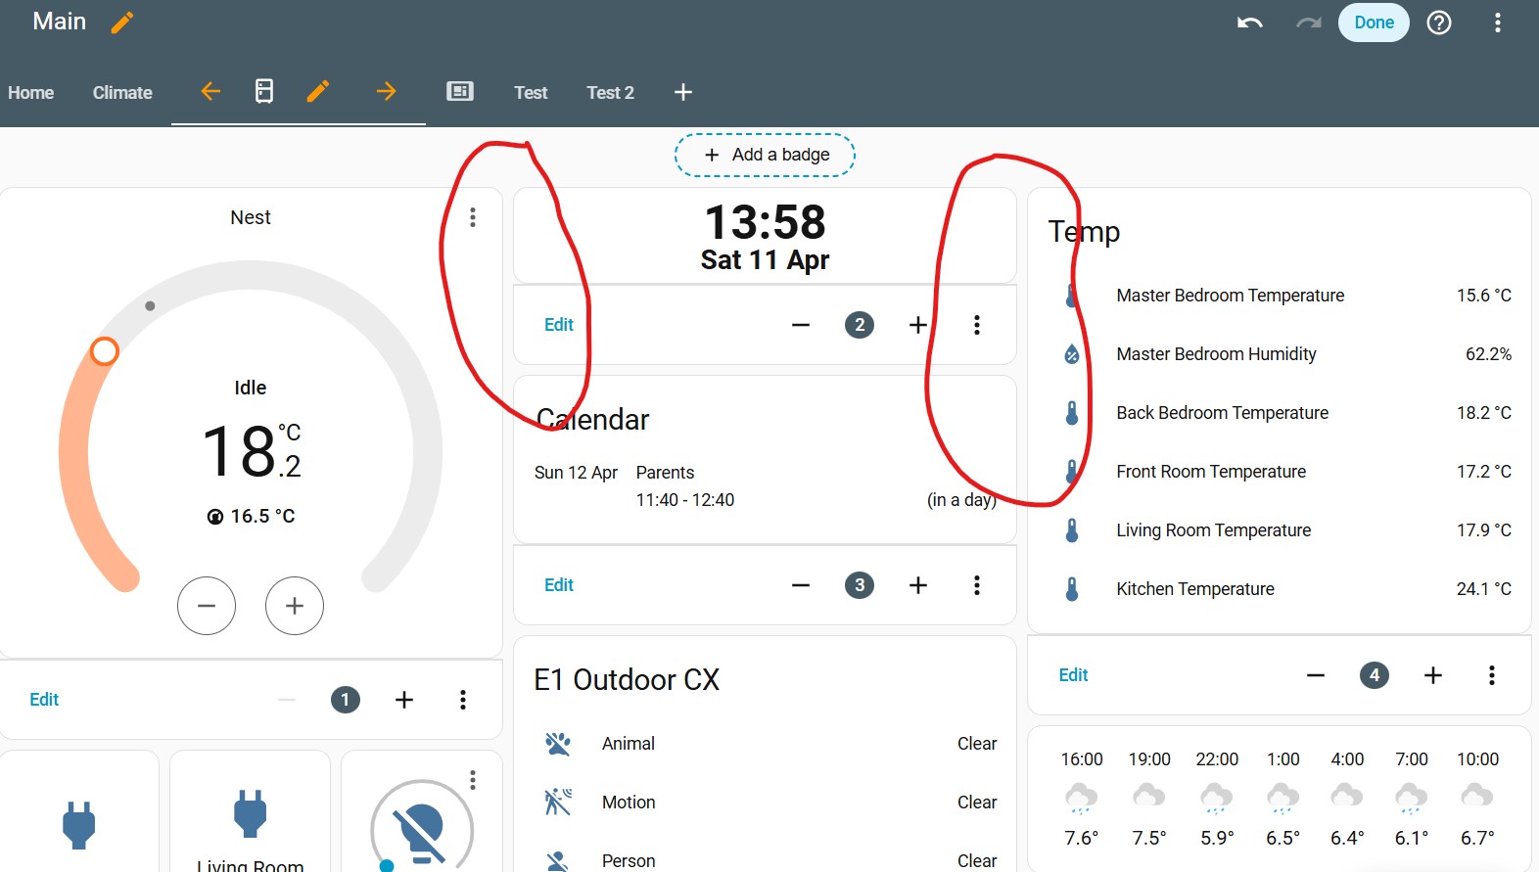Click Edit under the Calendar card
1539x872 pixels.
pos(559,585)
